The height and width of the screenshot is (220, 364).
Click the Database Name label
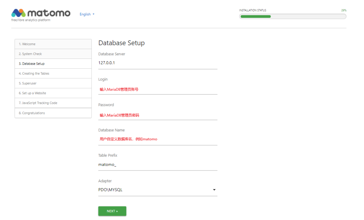tap(112, 130)
